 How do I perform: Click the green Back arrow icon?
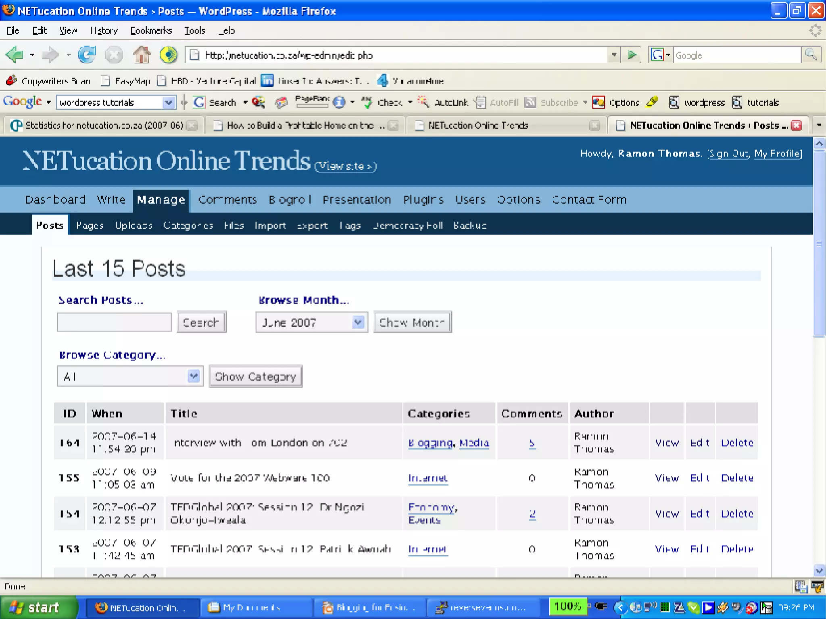pos(15,55)
